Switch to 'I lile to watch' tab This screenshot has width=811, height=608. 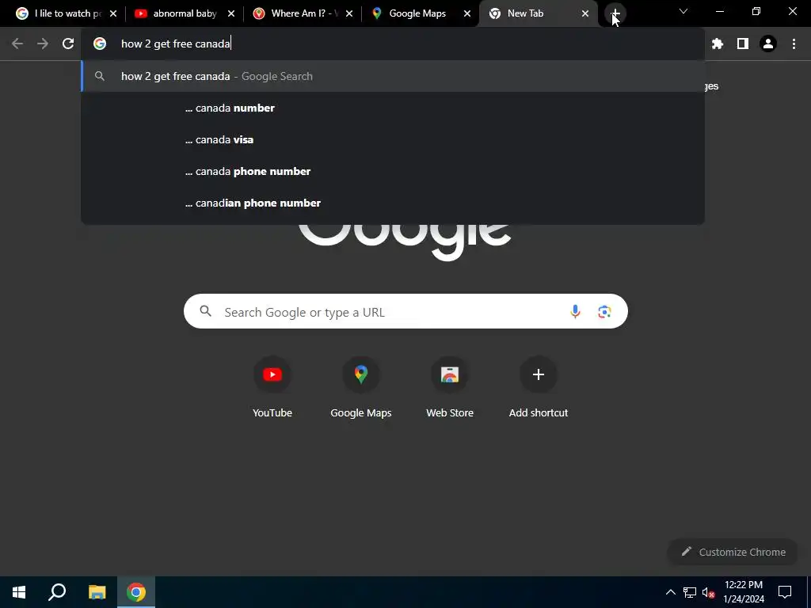point(67,13)
